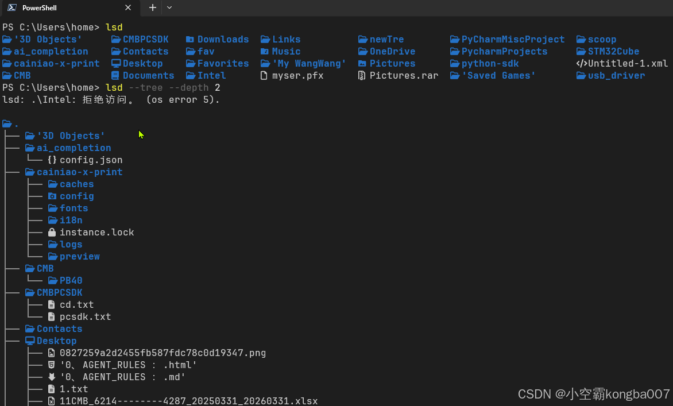This screenshot has height=406, width=673.
Task: Switch to the PowerShell tab
Action: [71, 7]
